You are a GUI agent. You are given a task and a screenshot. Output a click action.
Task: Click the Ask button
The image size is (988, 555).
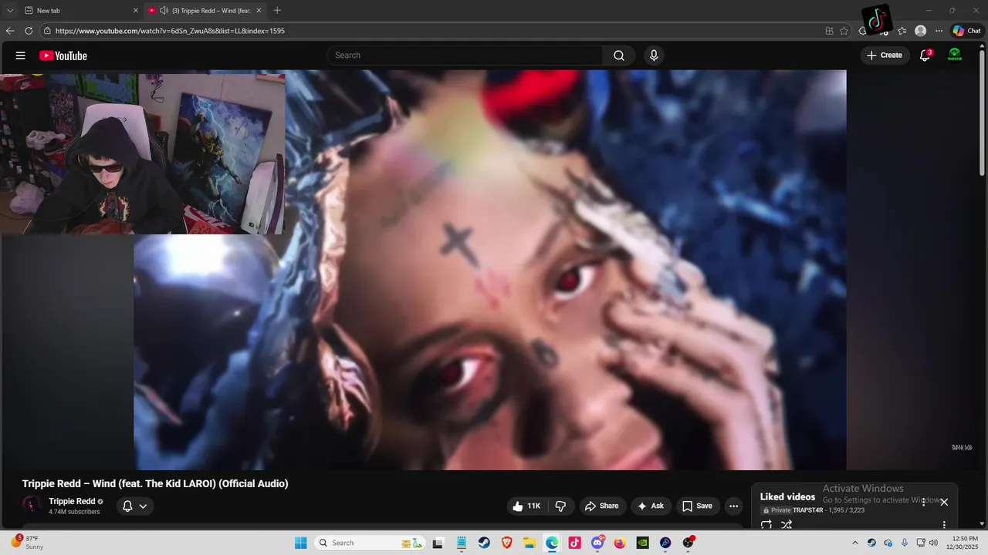[x=650, y=506]
